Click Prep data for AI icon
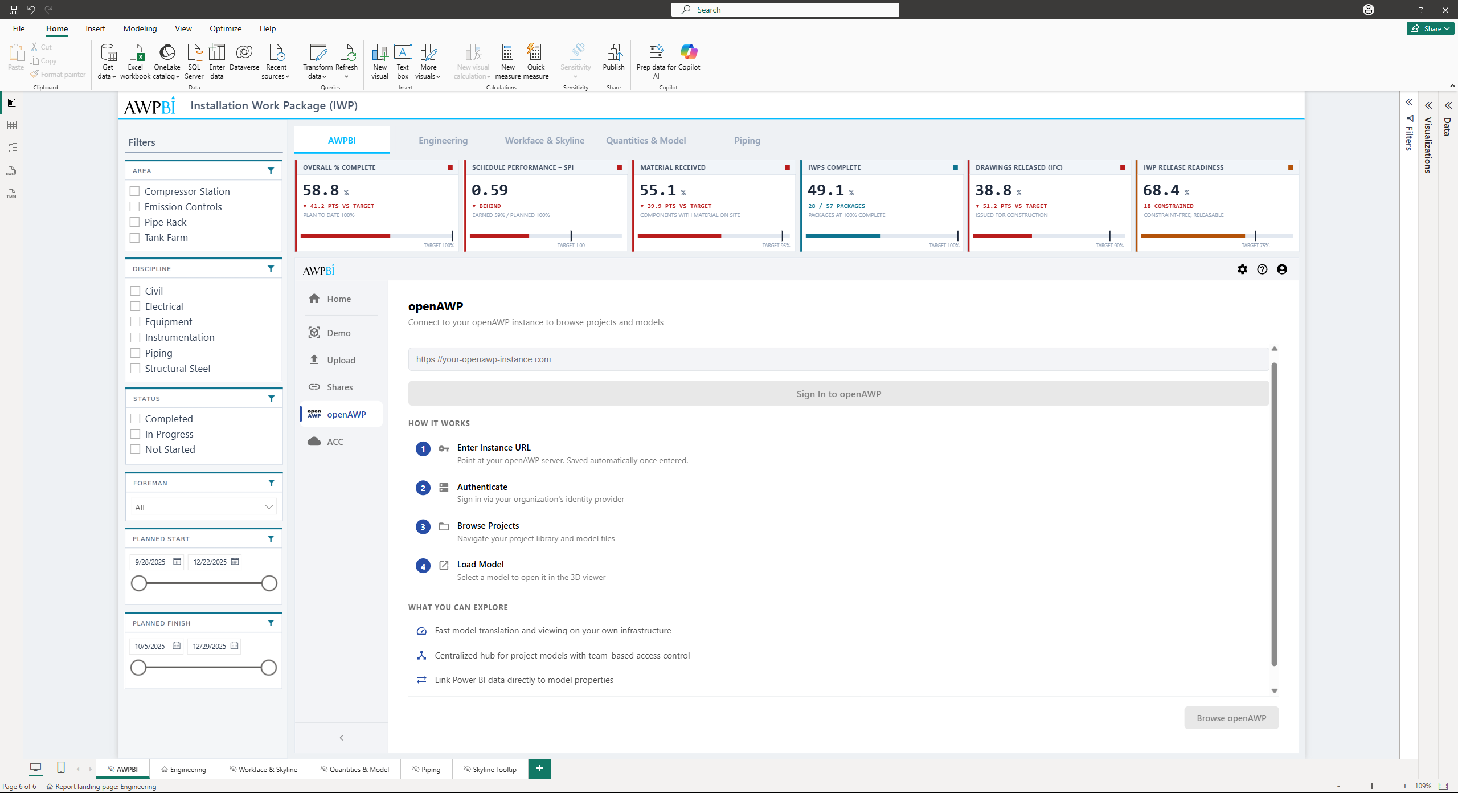This screenshot has width=1458, height=793. pos(656,61)
